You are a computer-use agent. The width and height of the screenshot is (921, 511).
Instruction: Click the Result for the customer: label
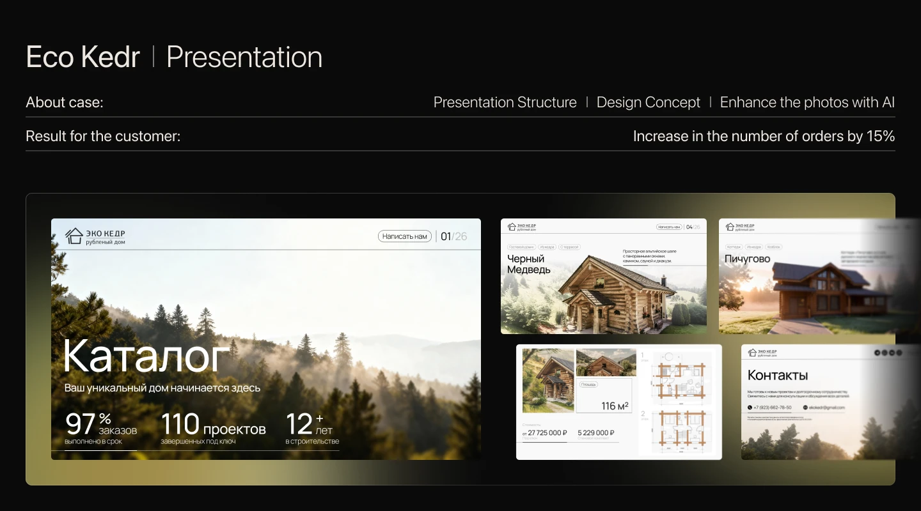point(103,136)
